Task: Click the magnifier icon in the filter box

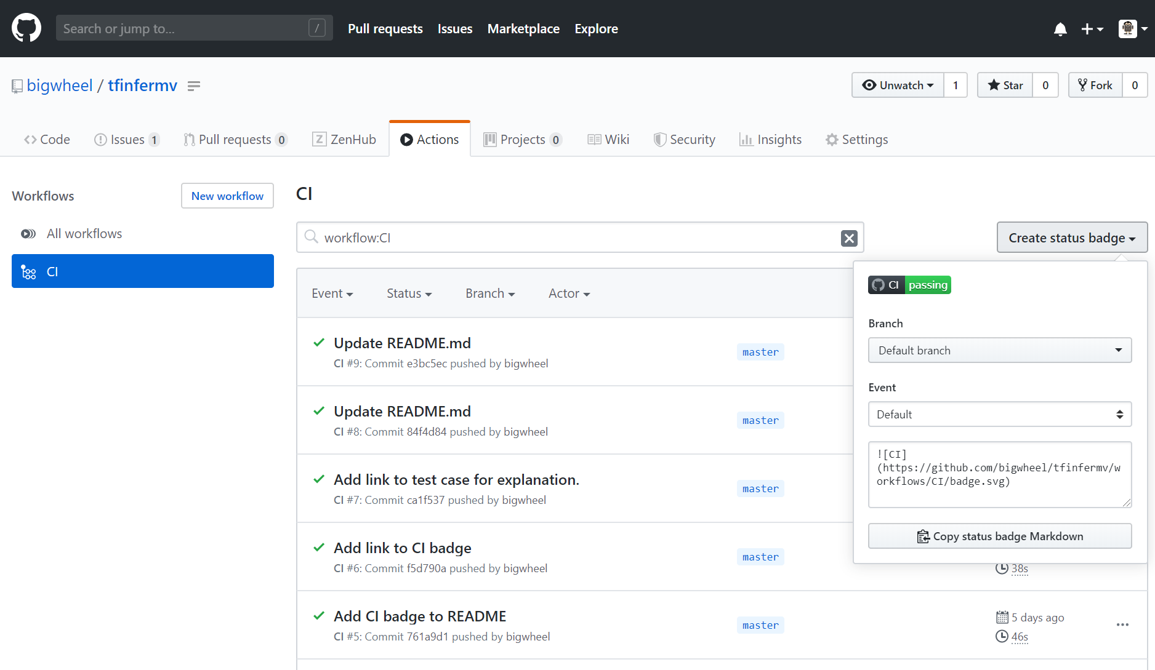Action: pyautogui.click(x=312, y=237)
